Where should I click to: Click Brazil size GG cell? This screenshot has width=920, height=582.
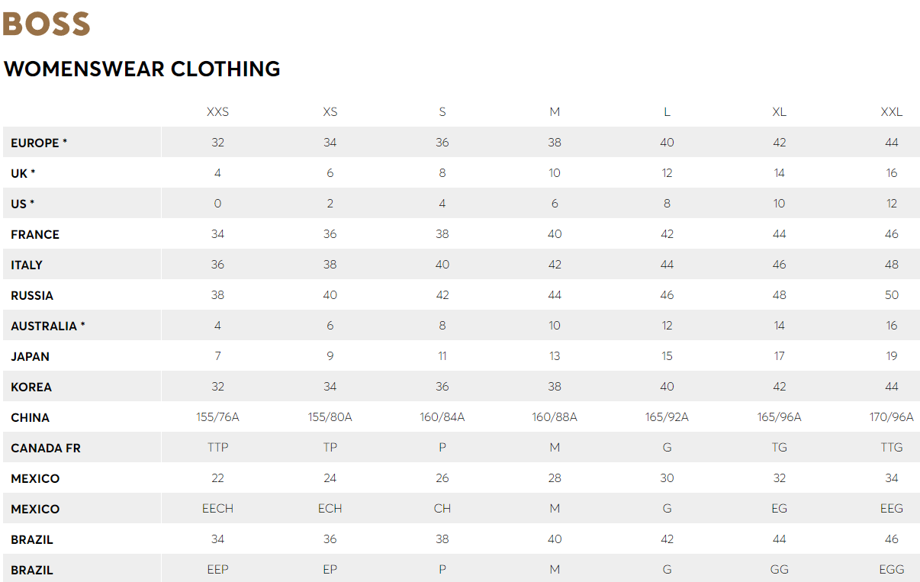pos(779,570)
